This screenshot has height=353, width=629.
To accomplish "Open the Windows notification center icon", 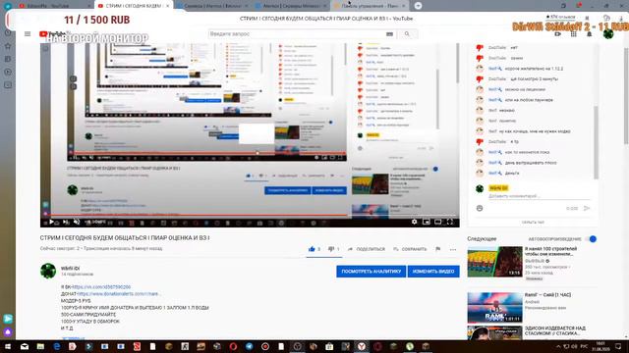I will (618, 346).
